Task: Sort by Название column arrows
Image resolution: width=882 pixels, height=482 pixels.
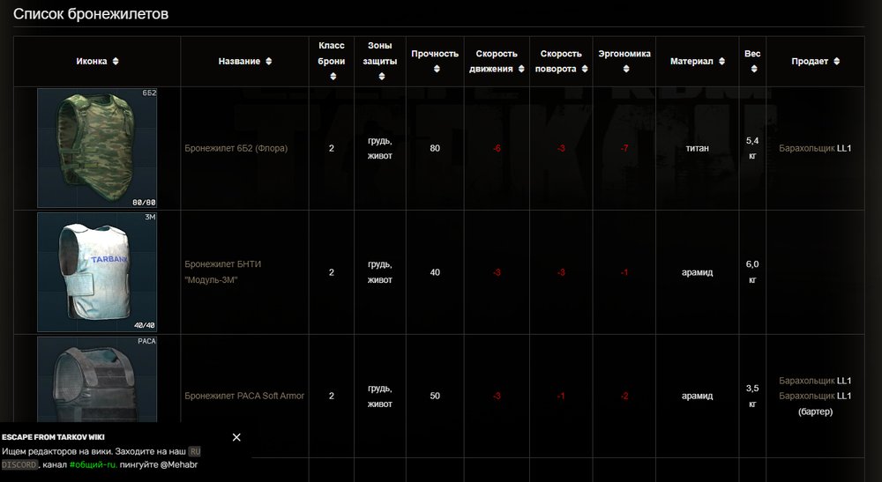Action: click(x=268, y=61)
